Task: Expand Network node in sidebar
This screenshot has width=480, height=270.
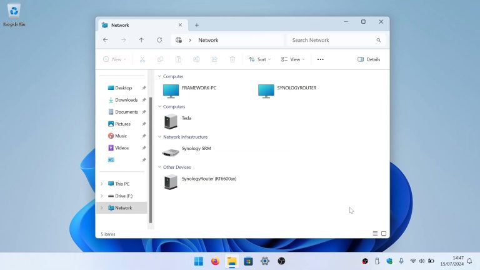Action: [102, 208]
